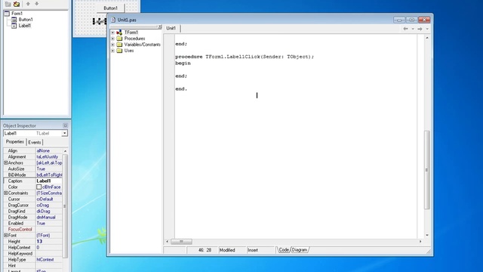This screenshot has height=272, width=483.
Task: Click the Label1Click procedure declaration line
Action: coord(245,57)
